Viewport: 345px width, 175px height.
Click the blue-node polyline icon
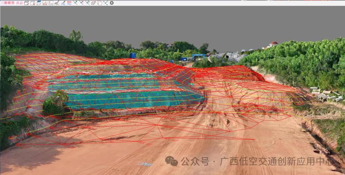point(105,3)
